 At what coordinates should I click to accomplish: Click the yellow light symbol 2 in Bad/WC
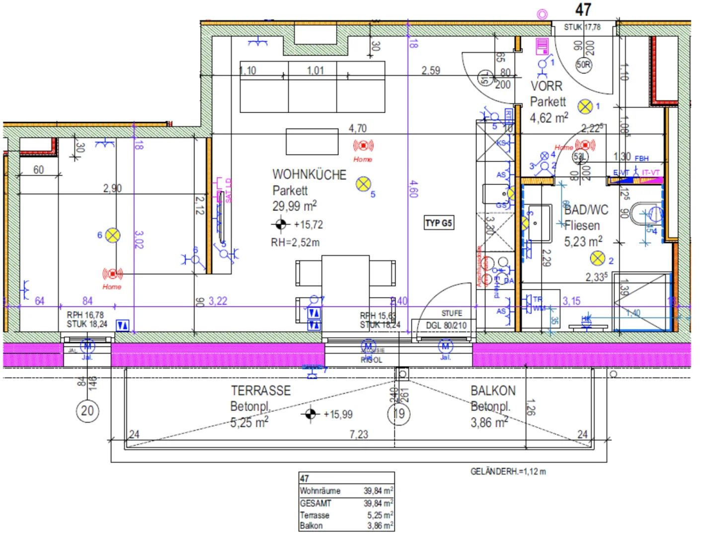point(597,258)
